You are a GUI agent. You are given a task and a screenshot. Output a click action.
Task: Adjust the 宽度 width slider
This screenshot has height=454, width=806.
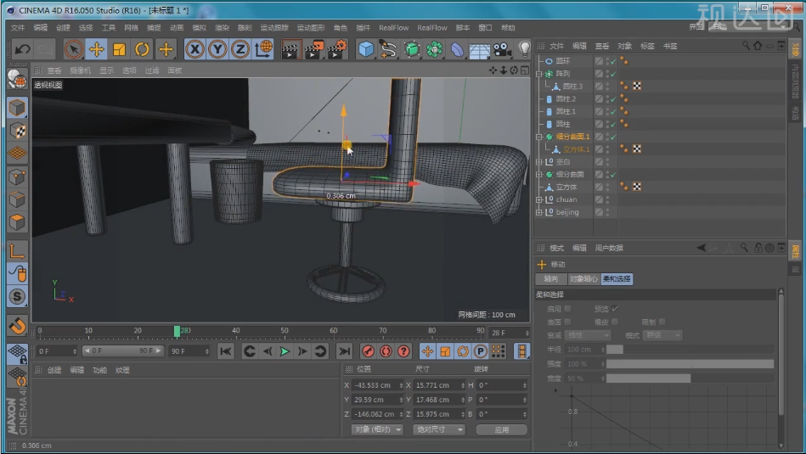tap(690, 378)
